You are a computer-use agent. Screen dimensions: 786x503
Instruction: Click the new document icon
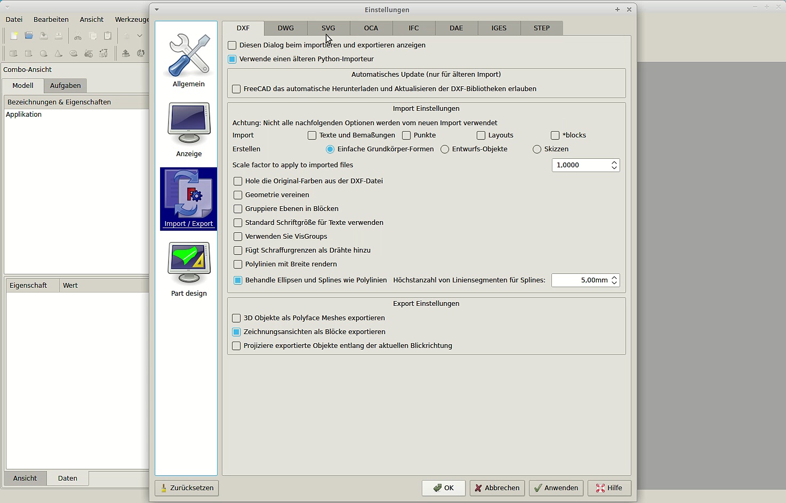point(14,36)
